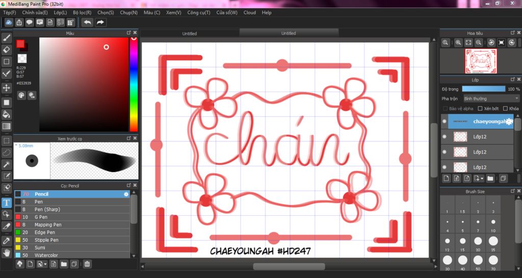
Task: Rotate canvas left in navigator
Action: pyautogui.click(x=491, y=43)
